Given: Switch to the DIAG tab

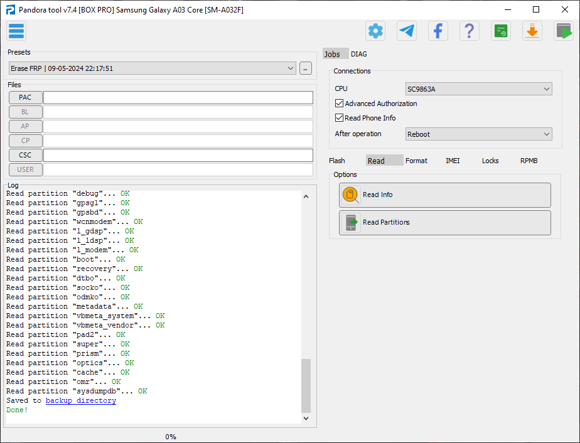Looking at the screenshot, I should pyautogui.click(x=359, y=54).
